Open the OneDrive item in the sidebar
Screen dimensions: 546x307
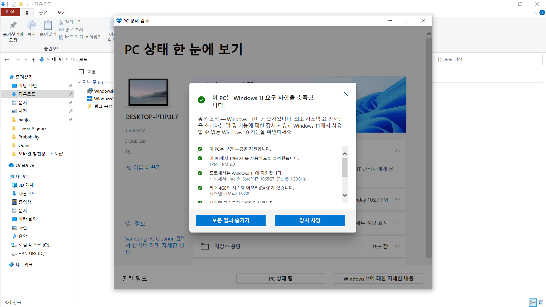point(24,165)
